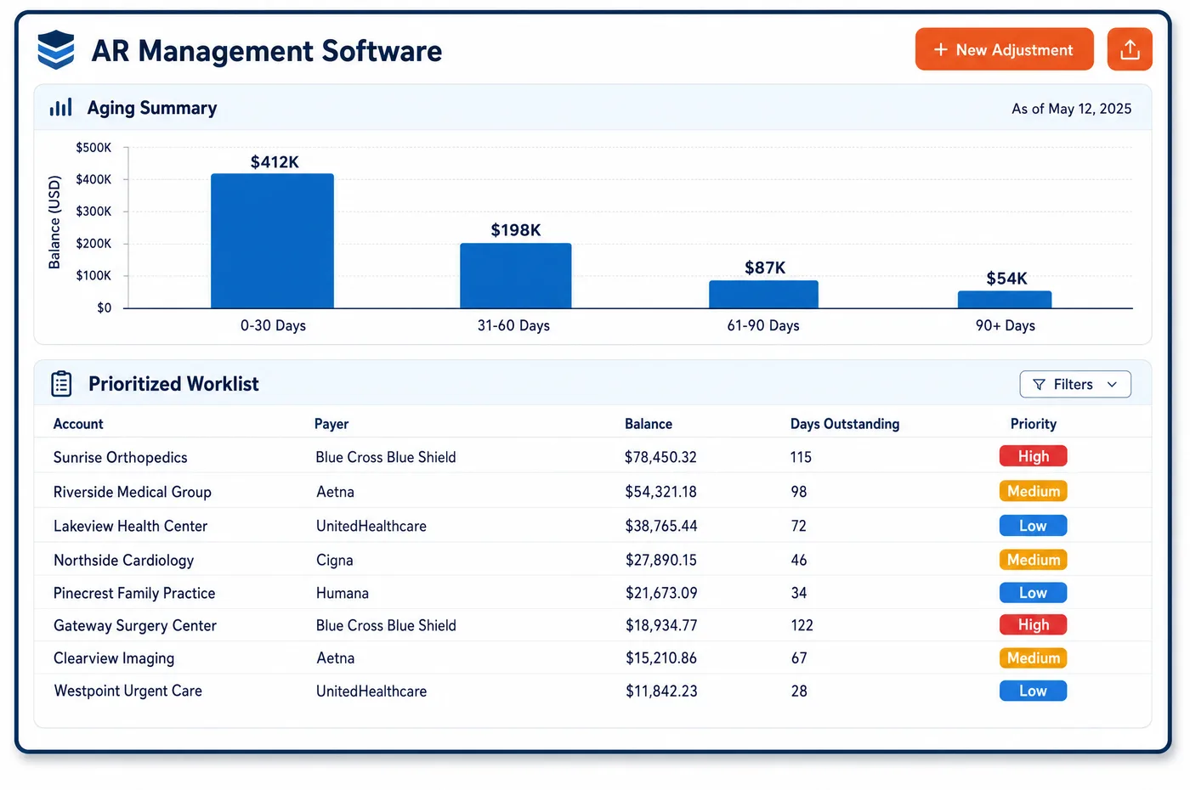Click the $412K bar value label
Viewport: 1190px width, 790px height.
point(275,162)
